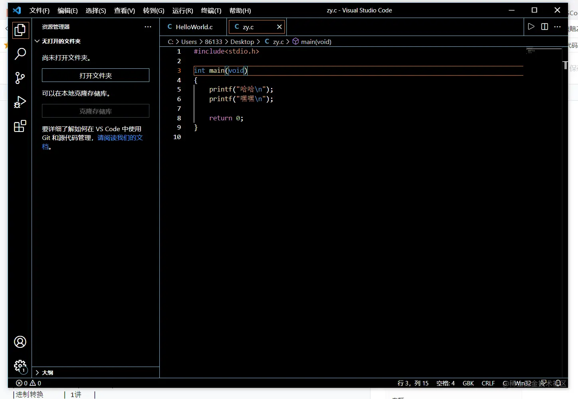The height and width of the screenshot is (399, 578).
Task: Open the 选择(S) menu
Action: [96, 10]
